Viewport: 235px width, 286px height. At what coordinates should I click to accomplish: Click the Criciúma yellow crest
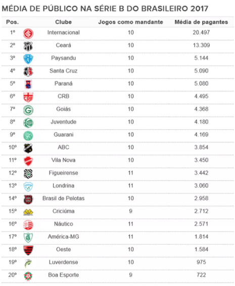(x=28, y=212)
